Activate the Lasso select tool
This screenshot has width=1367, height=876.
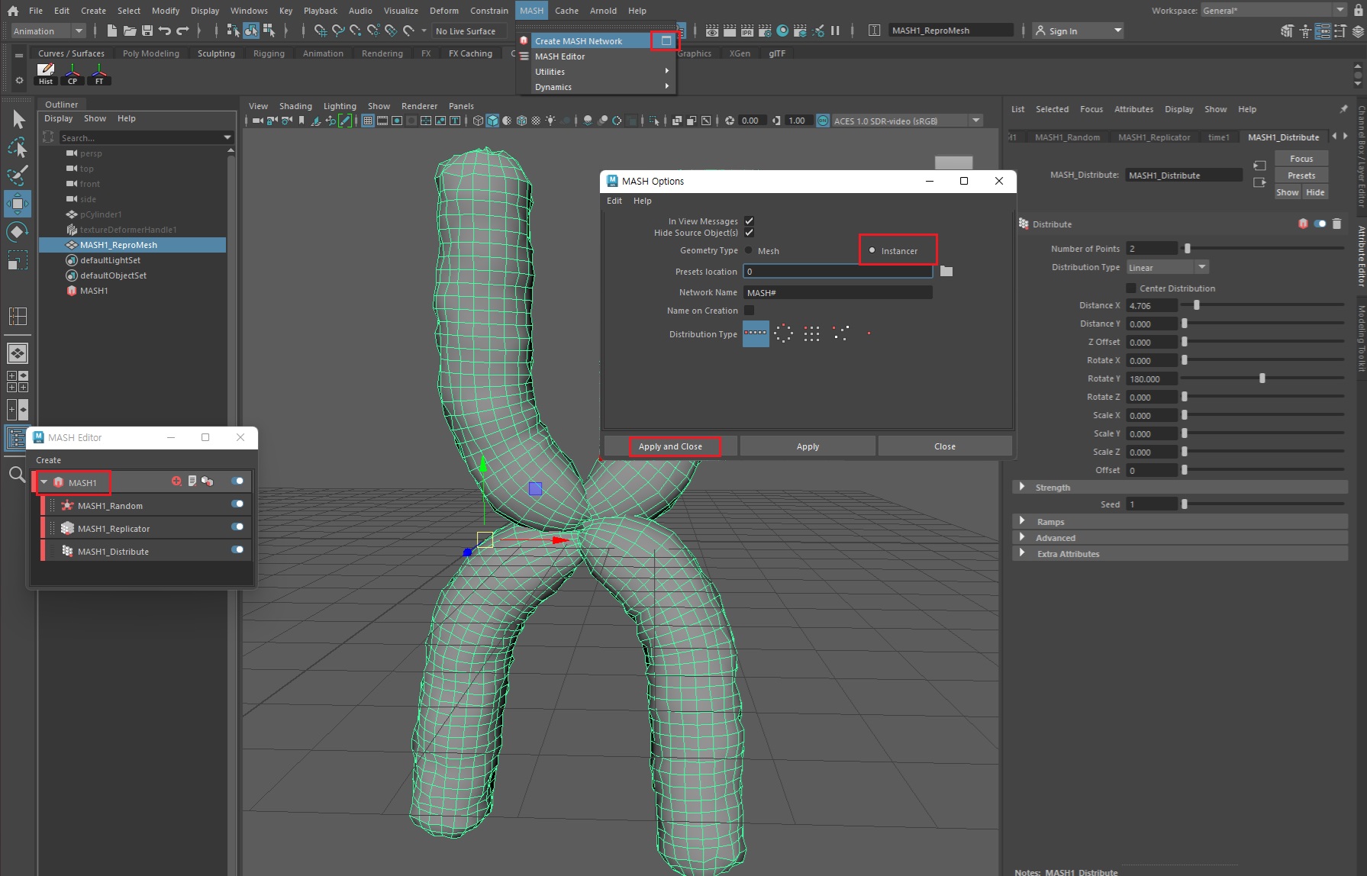tap(18, 147)
